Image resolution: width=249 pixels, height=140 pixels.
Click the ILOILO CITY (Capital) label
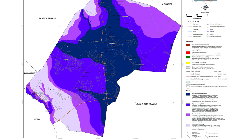[x=147, y=104]
